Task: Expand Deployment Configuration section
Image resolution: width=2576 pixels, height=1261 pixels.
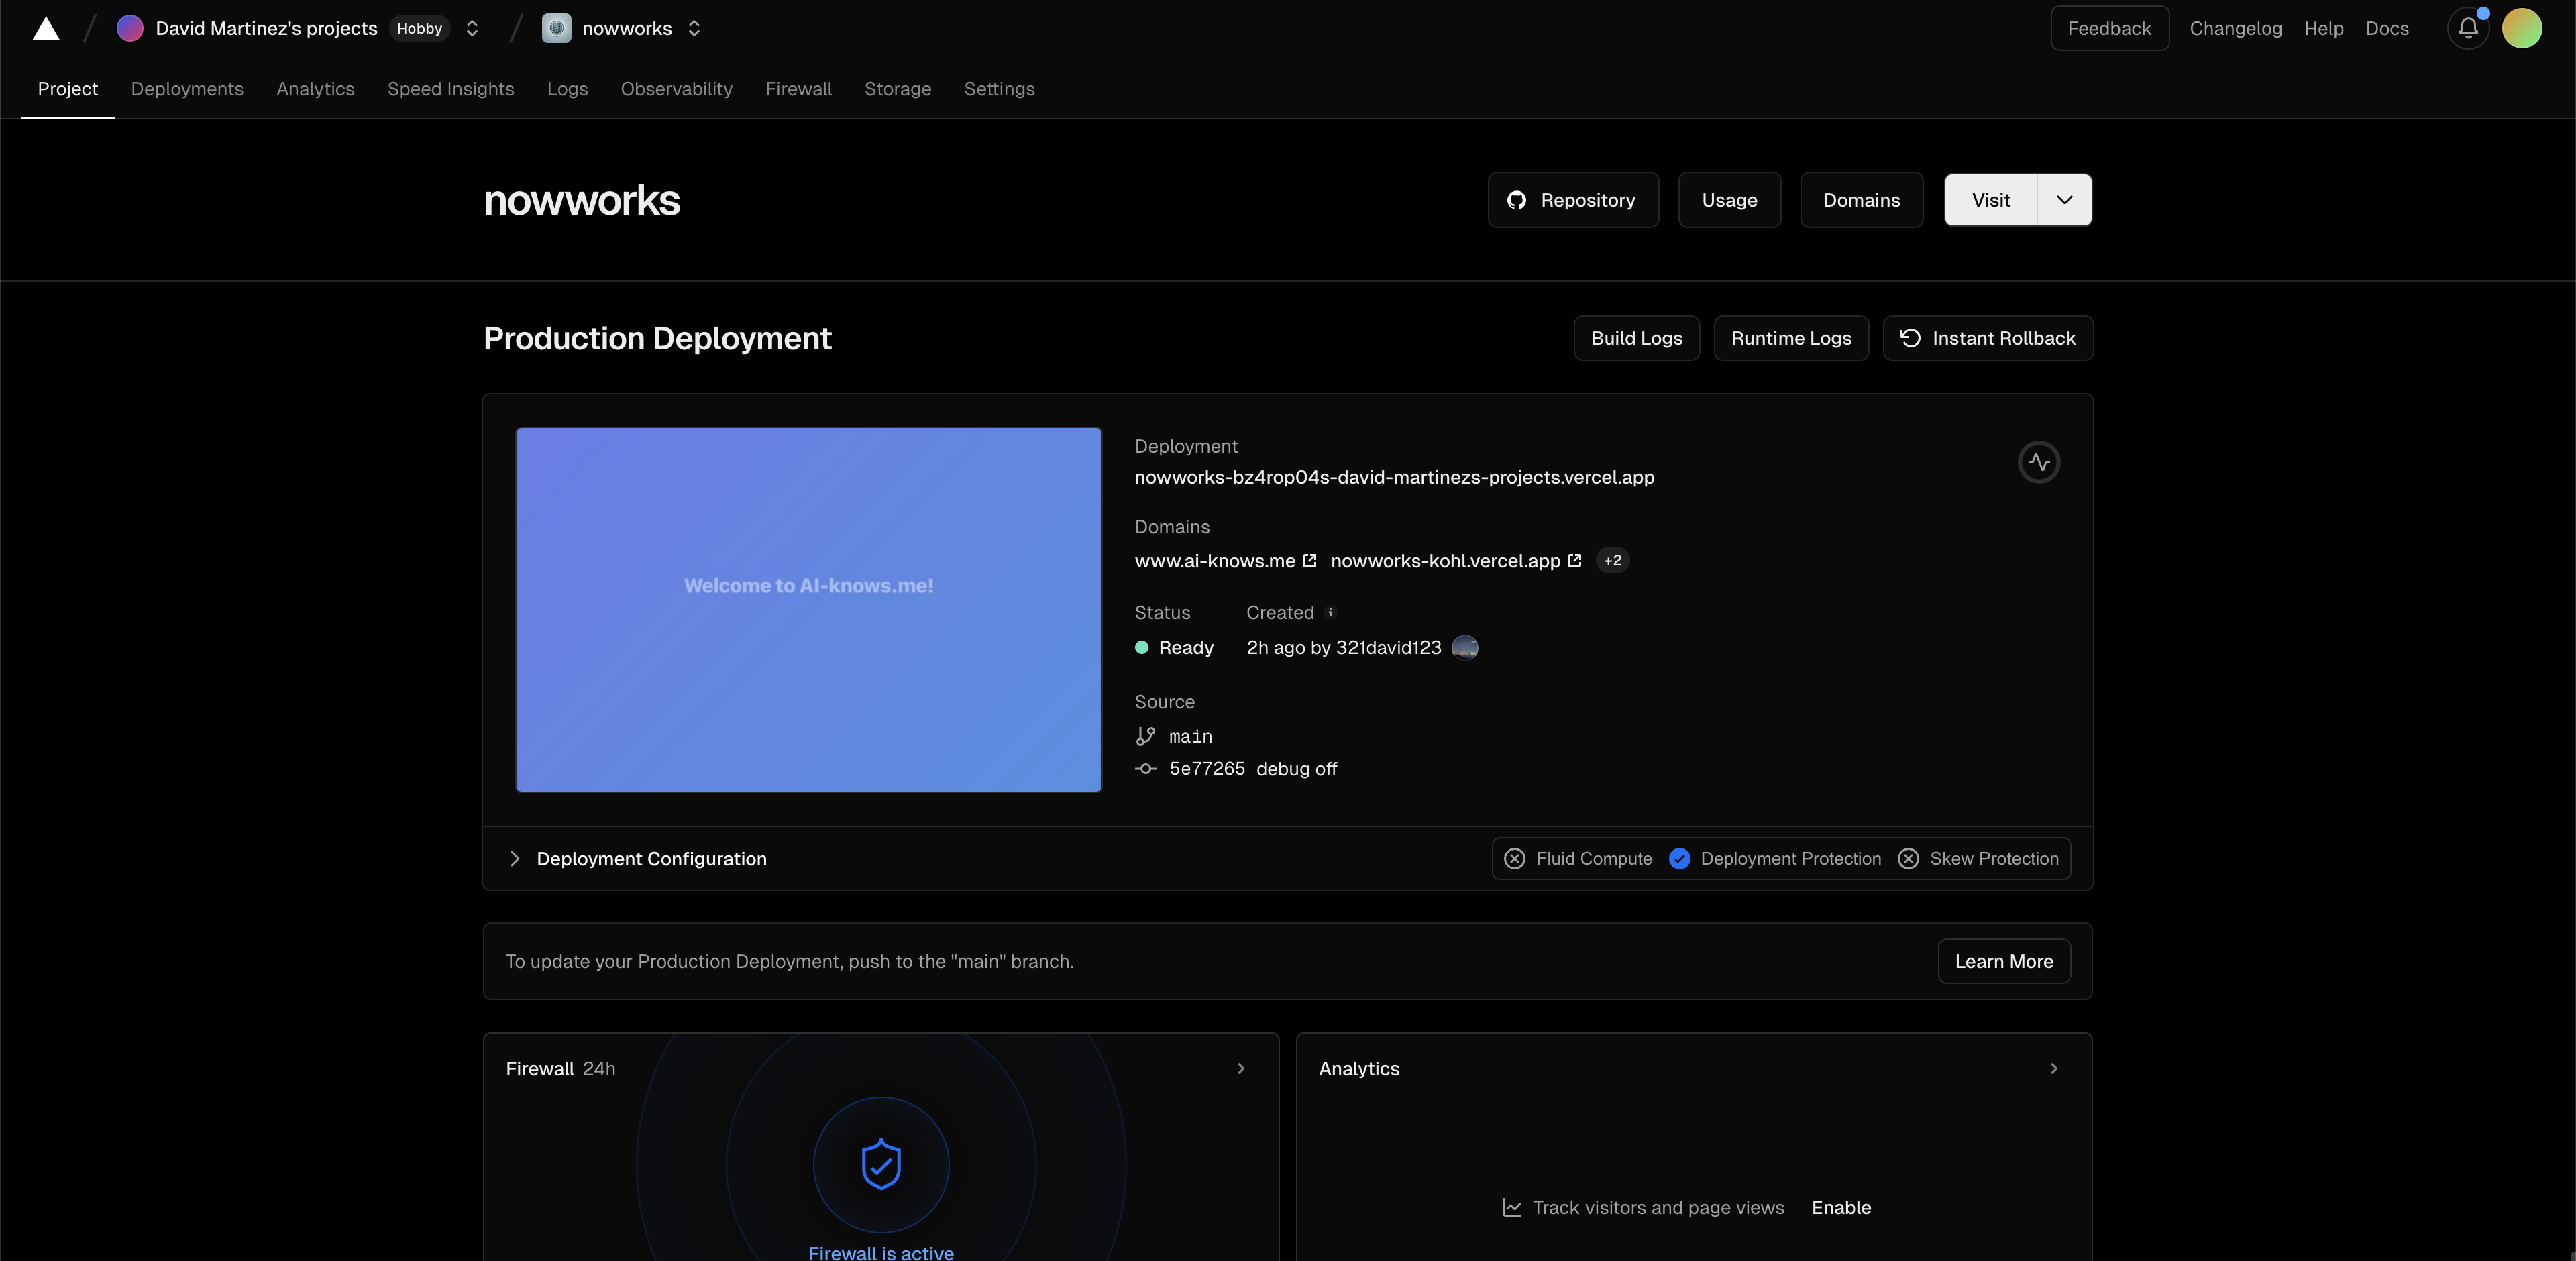Action: click(x=515, y=859)
